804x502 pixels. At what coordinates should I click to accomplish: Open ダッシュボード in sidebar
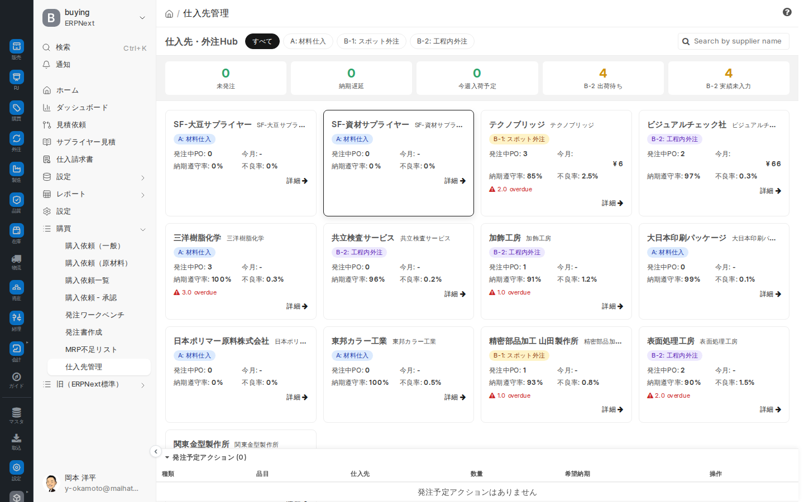tap(95, 108)
